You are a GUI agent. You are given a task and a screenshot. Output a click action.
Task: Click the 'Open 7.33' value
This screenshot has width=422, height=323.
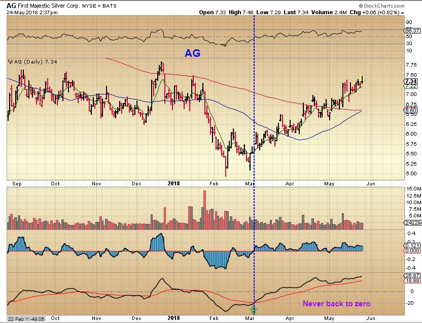(213, 12)
